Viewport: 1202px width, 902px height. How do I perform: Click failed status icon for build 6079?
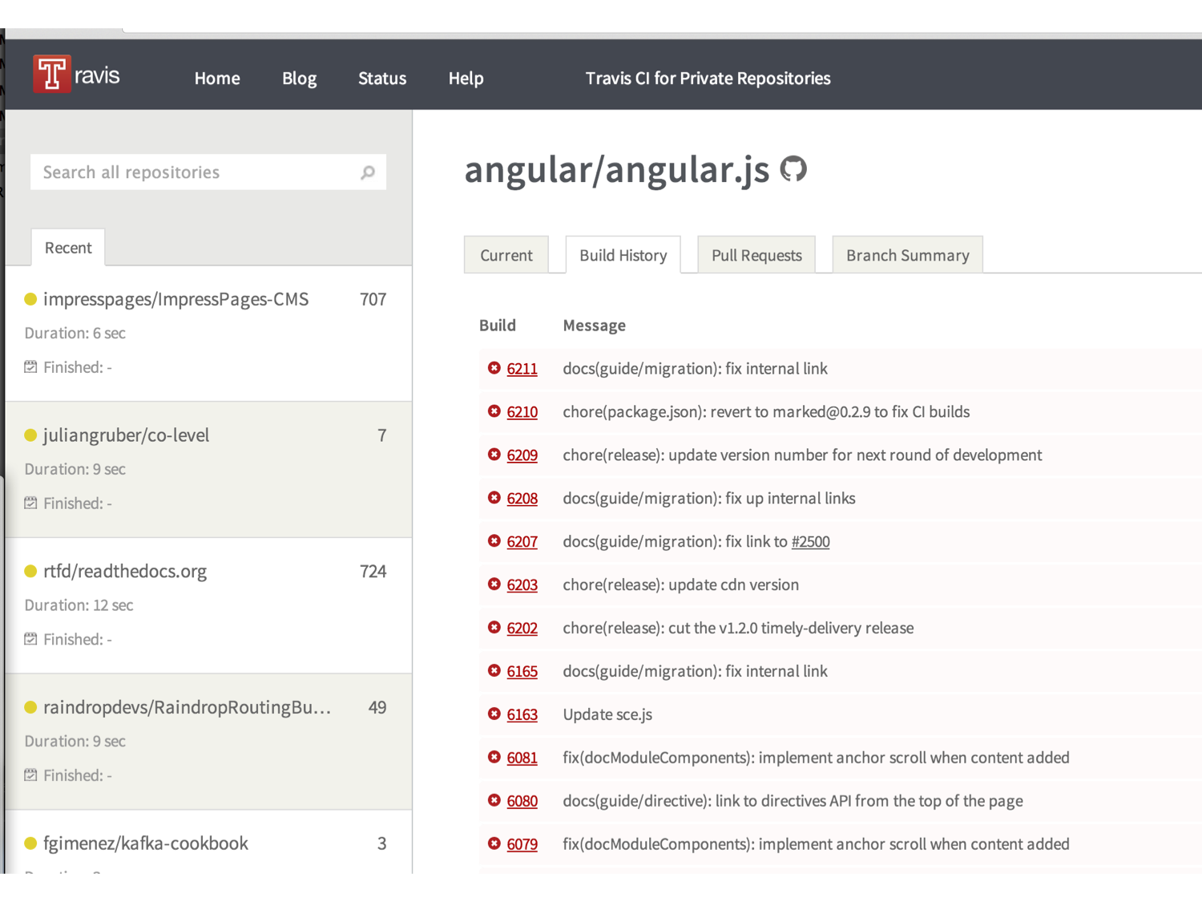pyautogui.click(x=494, y=844)
